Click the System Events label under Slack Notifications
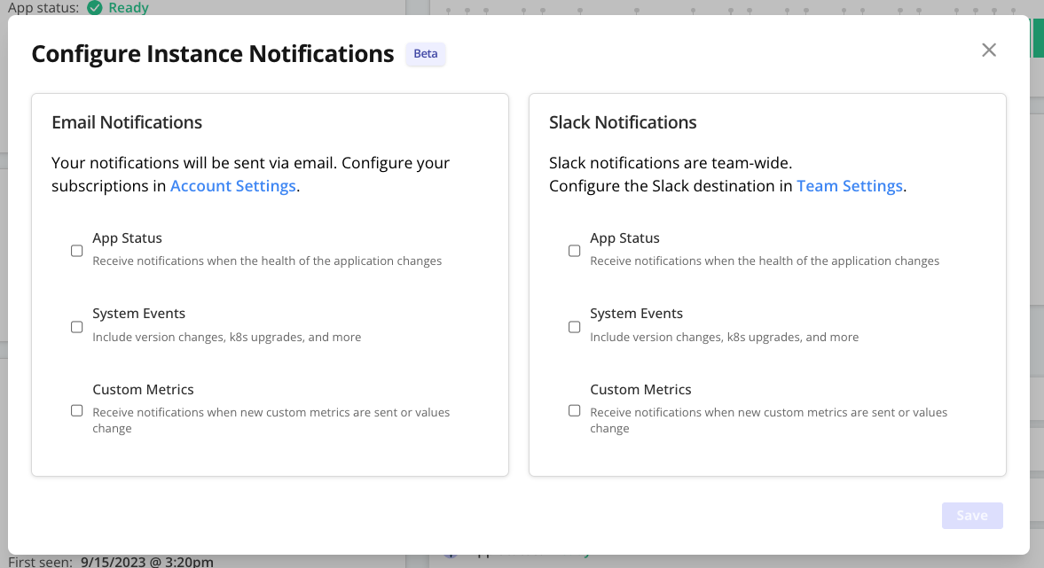This screenshot has height=568, width=1044. 636,313
